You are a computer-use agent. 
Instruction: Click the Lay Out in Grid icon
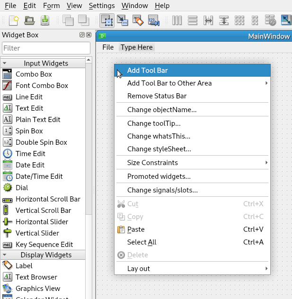coord(239,20)
